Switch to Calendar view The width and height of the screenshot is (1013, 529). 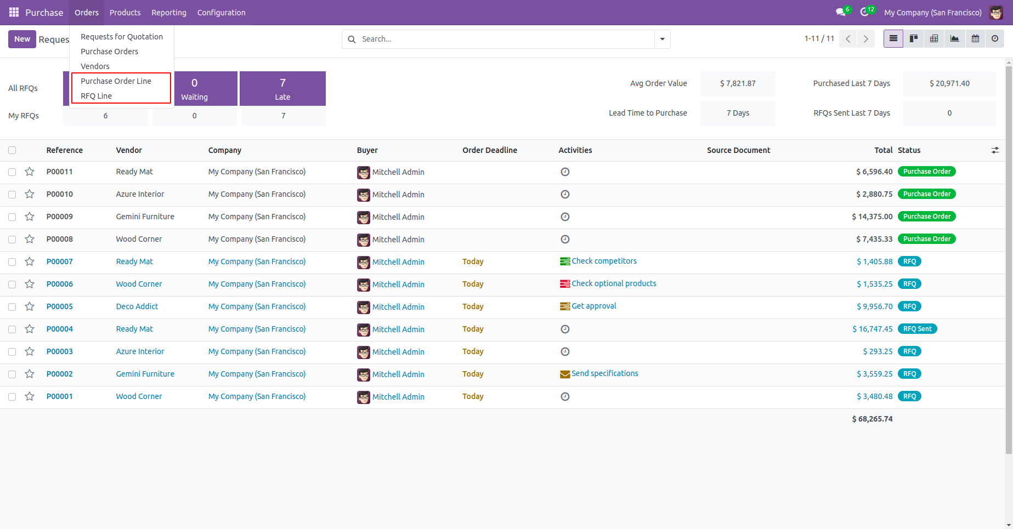coord(975,39)
